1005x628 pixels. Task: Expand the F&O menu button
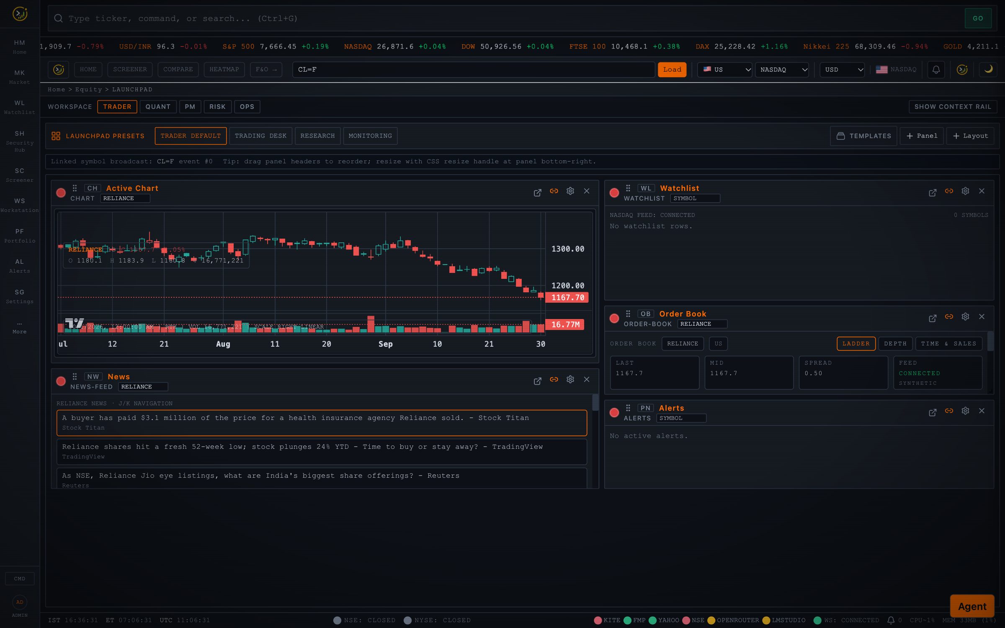pyautogui.click(x=266, y=69)
